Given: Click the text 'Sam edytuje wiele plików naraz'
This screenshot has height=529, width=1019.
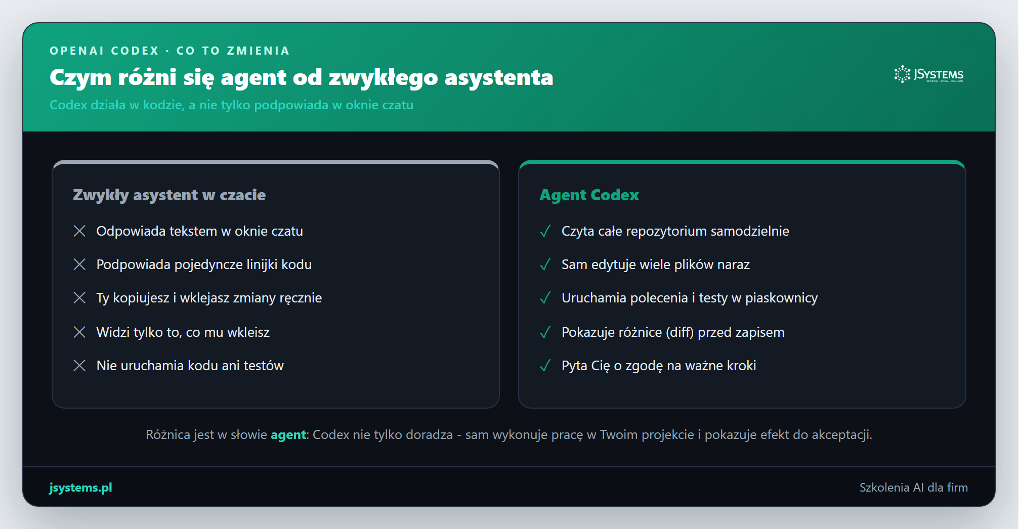Looking at the screenshot, I should pyautogui.click(x=655, y=264).
